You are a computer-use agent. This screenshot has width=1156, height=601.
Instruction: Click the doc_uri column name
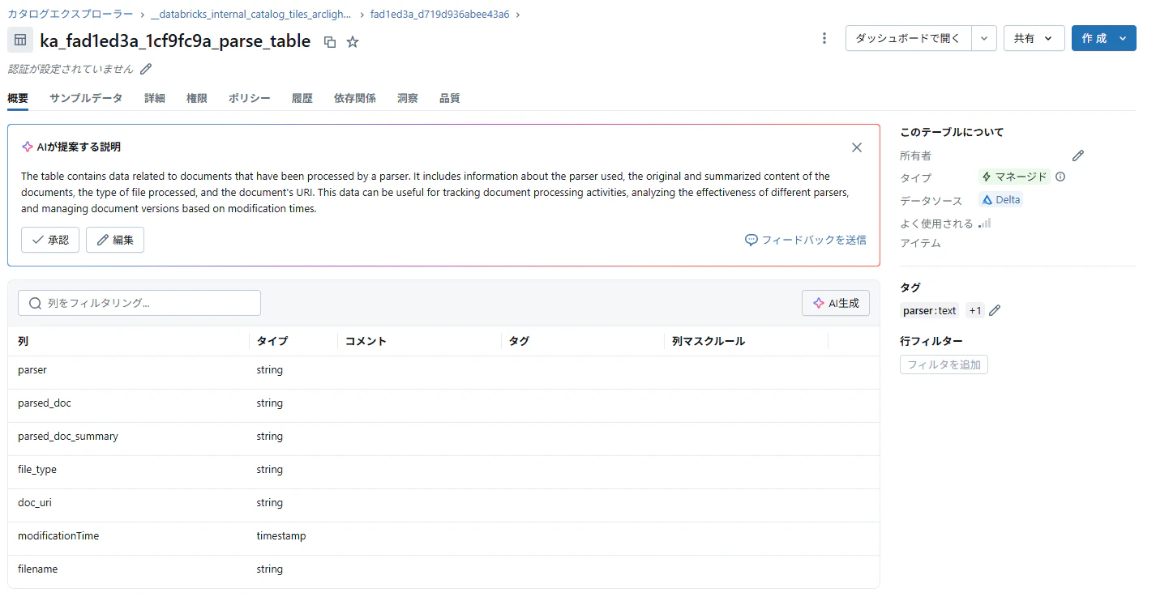(x=35, y=503)
